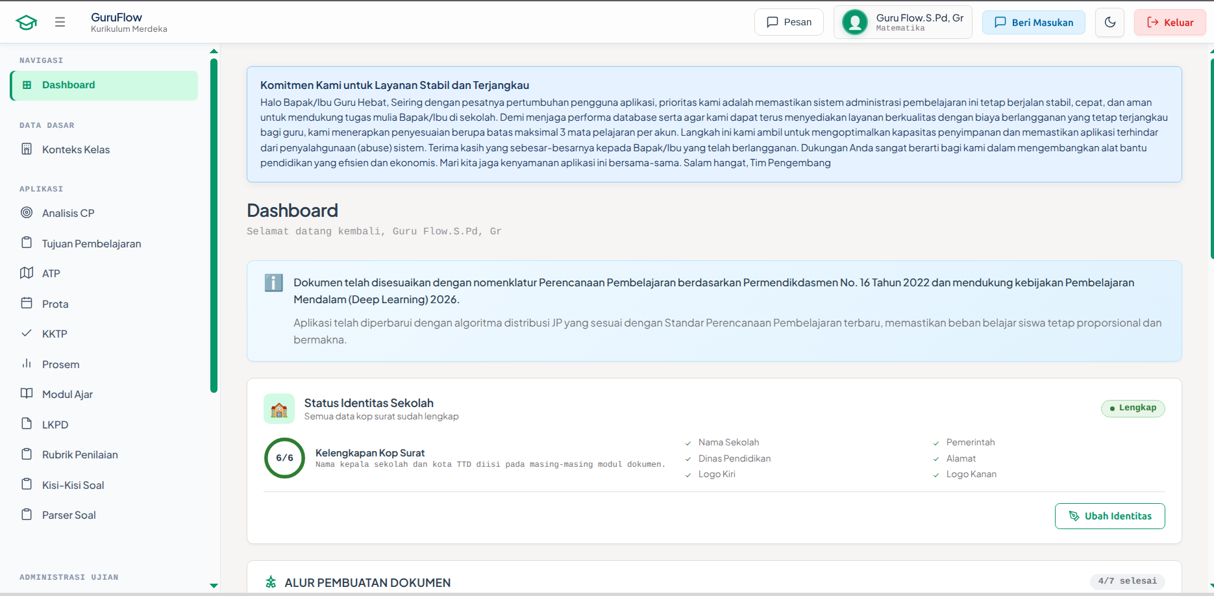
Task: Click the Modul Ajar book icon
Action: click(27, 393)
